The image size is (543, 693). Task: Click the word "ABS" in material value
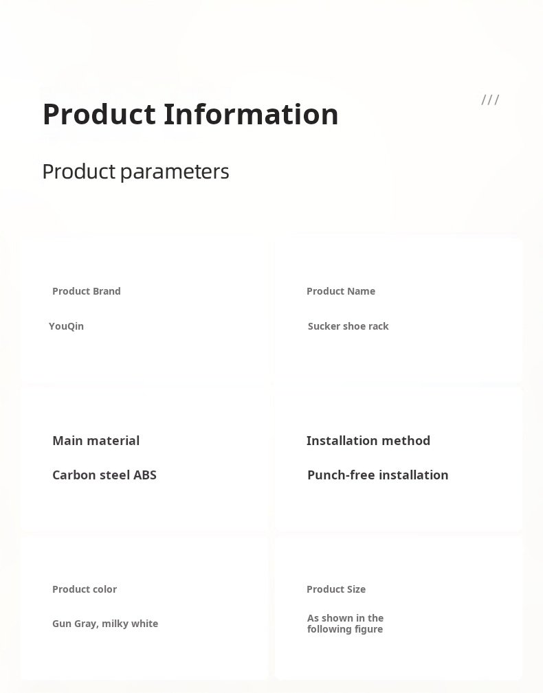tap(145, 475)
